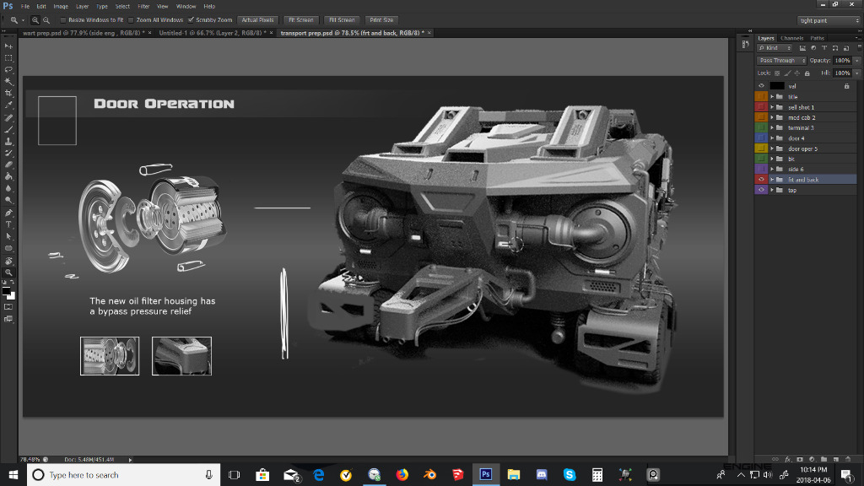
Task: Select the Zoom tool in toolbox
Action: (8, 273)
